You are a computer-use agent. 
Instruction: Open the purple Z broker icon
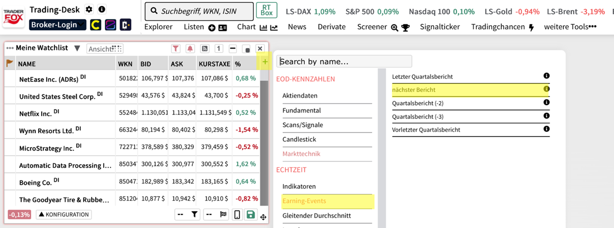pos(110,25)
